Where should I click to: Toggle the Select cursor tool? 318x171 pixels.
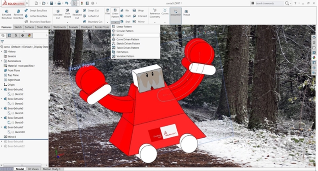click(x=74, y=3)
